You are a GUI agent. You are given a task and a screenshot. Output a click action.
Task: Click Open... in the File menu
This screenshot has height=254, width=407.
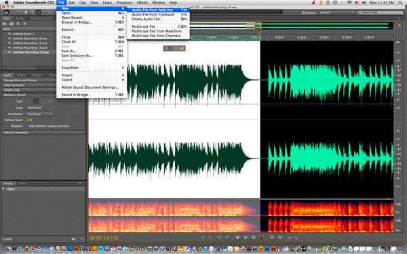(92, 13)
